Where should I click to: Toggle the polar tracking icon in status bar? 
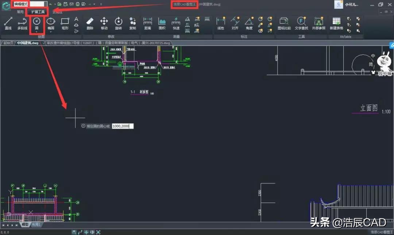click(x=80, y=232)
